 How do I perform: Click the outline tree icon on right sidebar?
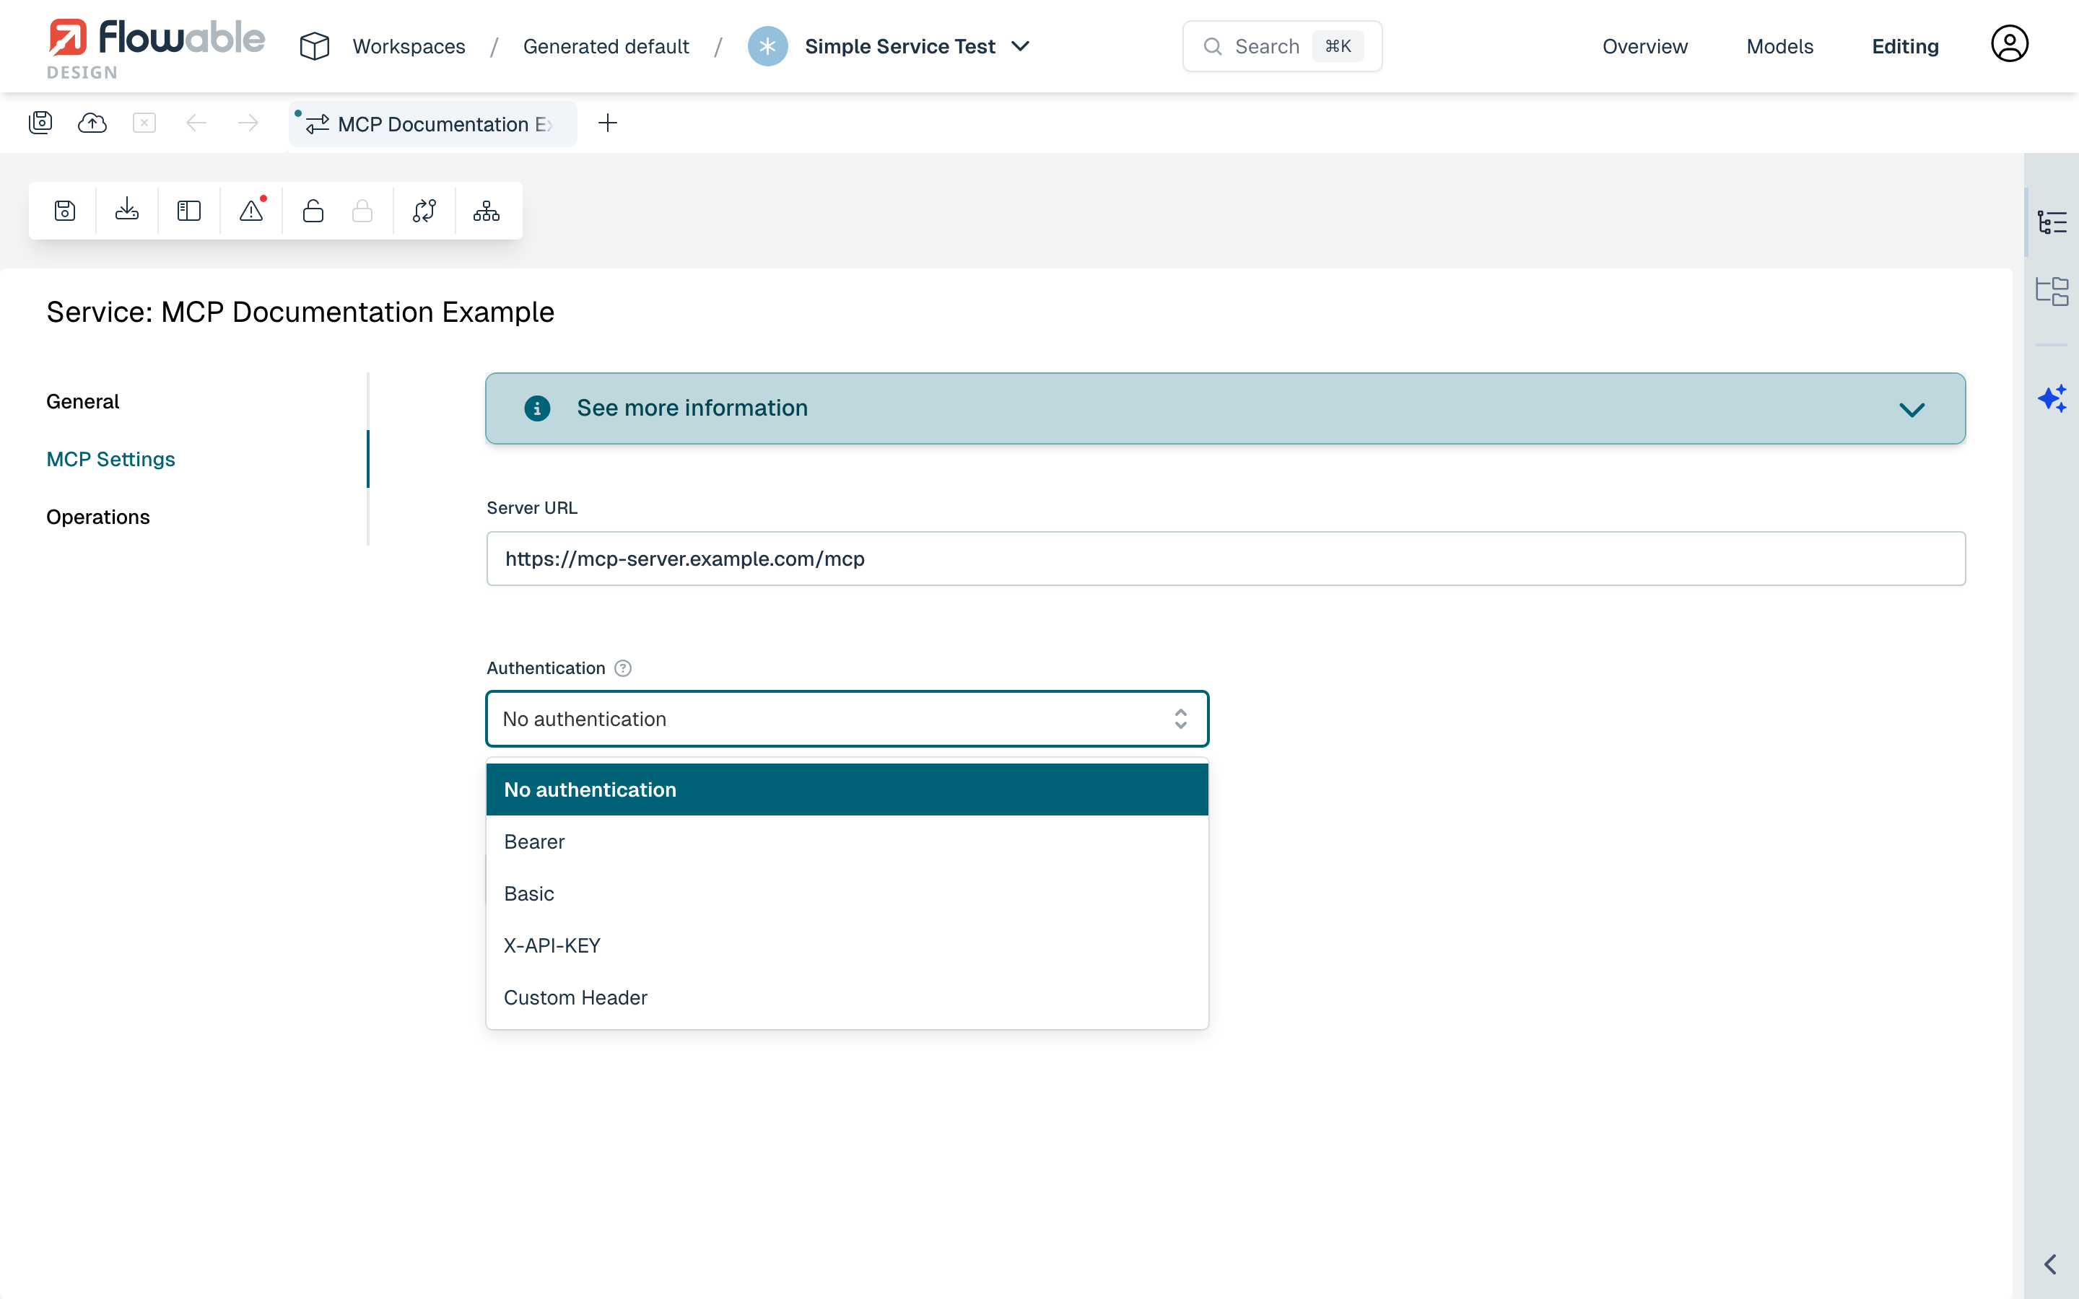tap(2053, 221)
